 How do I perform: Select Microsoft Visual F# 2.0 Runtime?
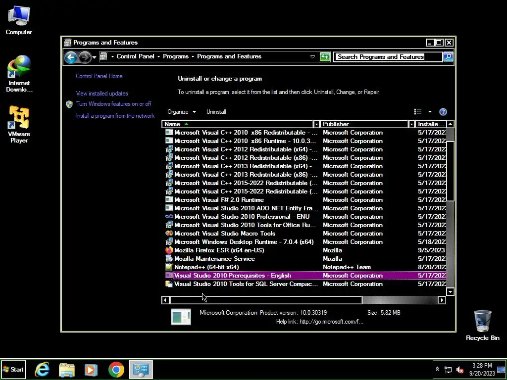tap(304, 200)
